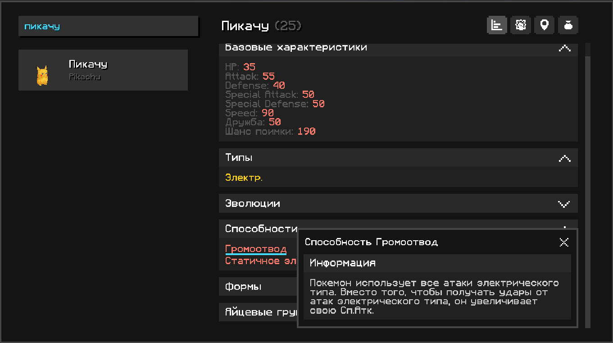Open the drops bag icon view
Image resolution: width=613 pixels, height=343 pixels.
tap(568, 25)
